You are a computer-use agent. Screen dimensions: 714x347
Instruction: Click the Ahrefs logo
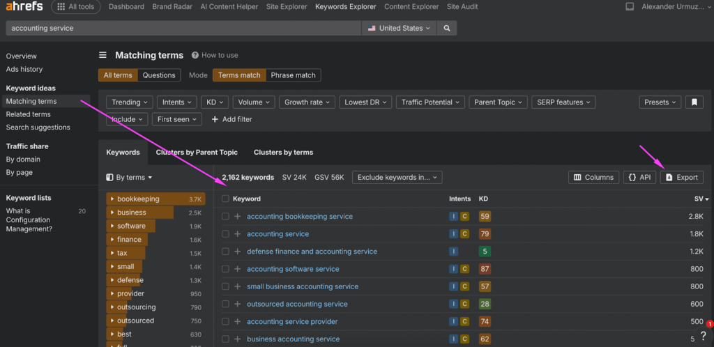[x=24, y=7]
